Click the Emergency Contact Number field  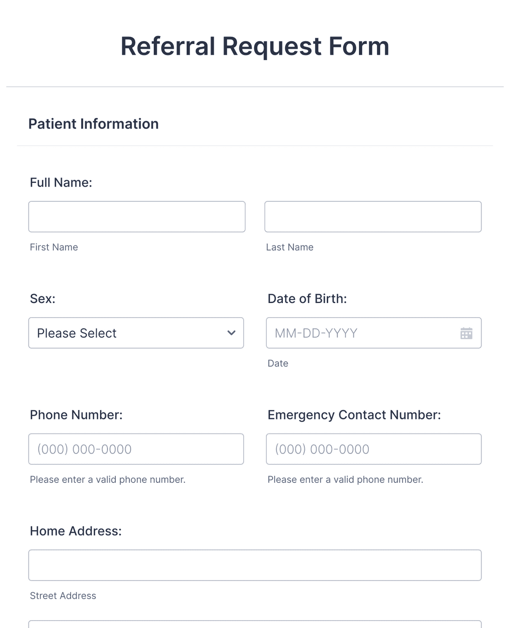tap(374, 449)
